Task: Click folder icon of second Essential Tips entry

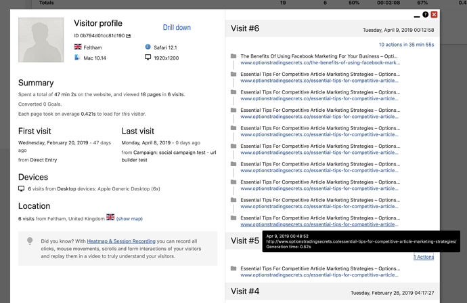Action: tap(234, 92)
